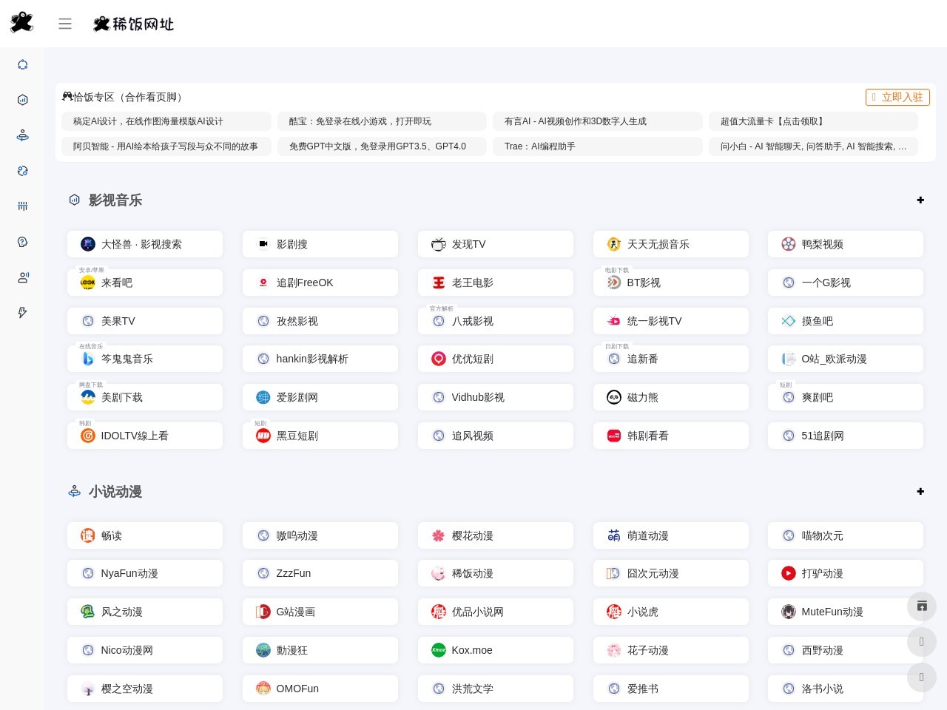Open the 老王电影 site card
Image resolution: width=947 pixels, height=710 pixels.
point(496,283)
